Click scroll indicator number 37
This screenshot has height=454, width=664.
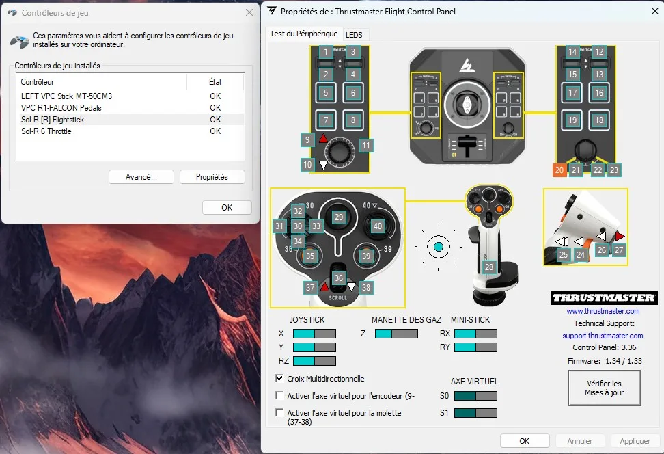310,288
